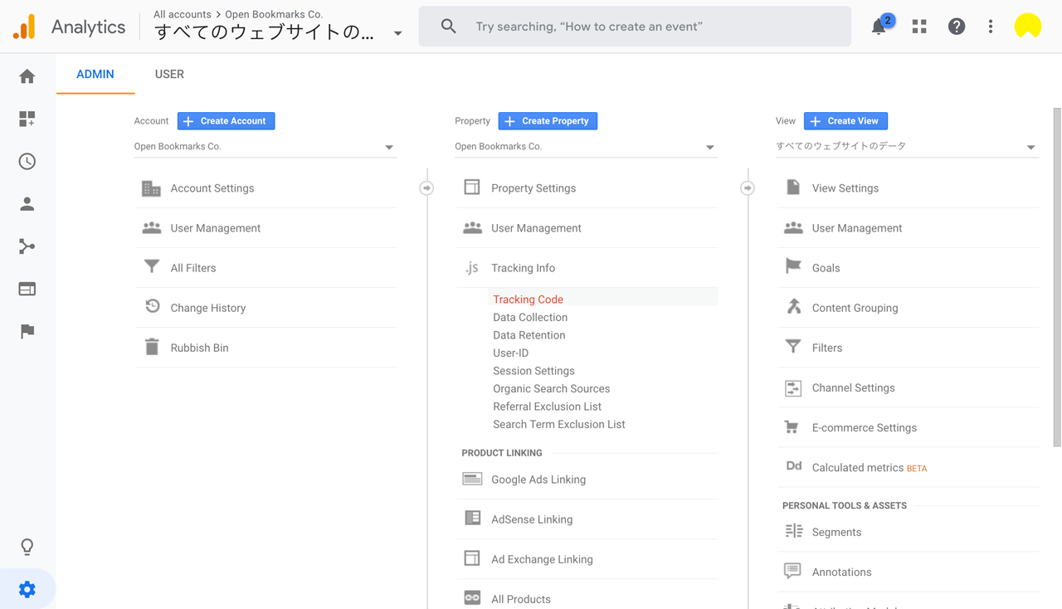Open the Help question mark icon
The image size is (1062, 609).
click(x=957, y=27)
